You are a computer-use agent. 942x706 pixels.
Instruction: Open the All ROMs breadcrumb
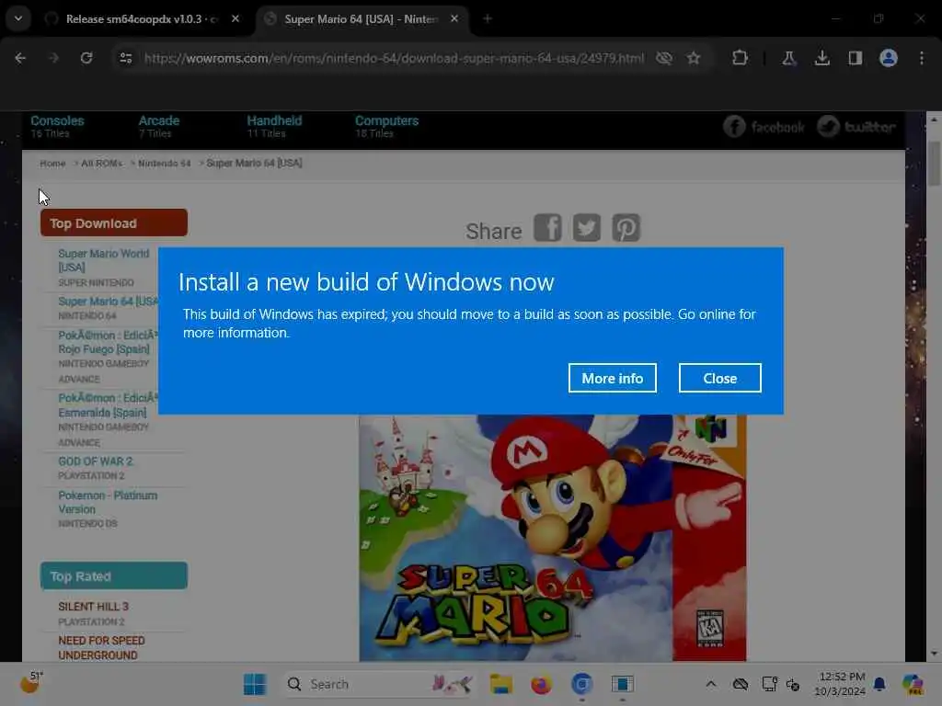click(101, 164)
